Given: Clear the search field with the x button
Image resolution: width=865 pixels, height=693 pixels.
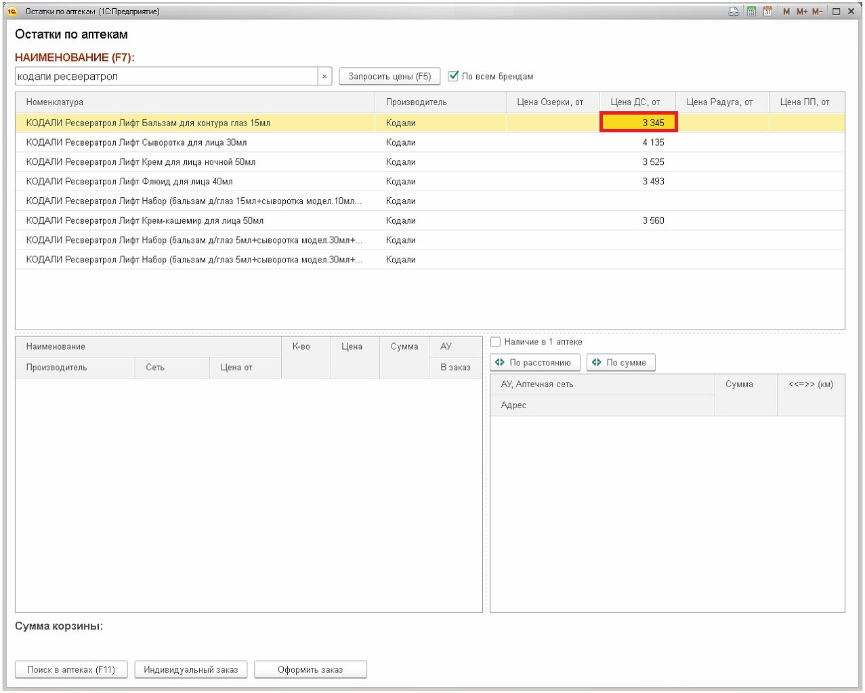Looking at the screenshot, I should 324,77.
